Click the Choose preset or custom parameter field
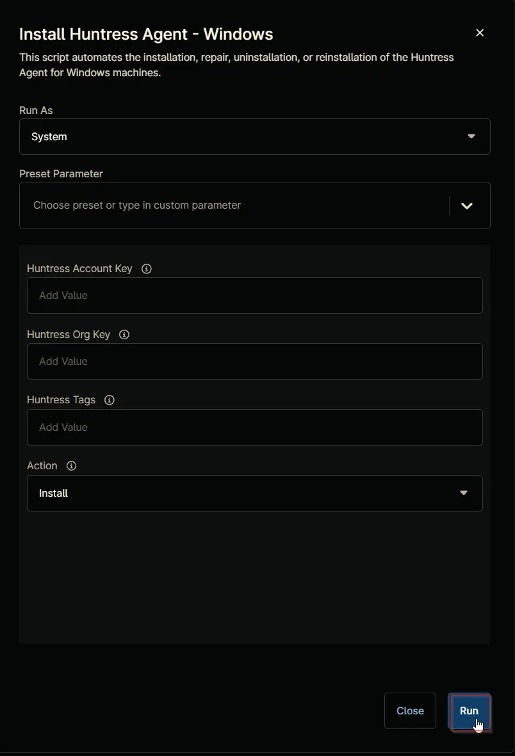Image resolution: width=515 pixels, height=756 pixels. pyautogui.click(x=234, y=205)
